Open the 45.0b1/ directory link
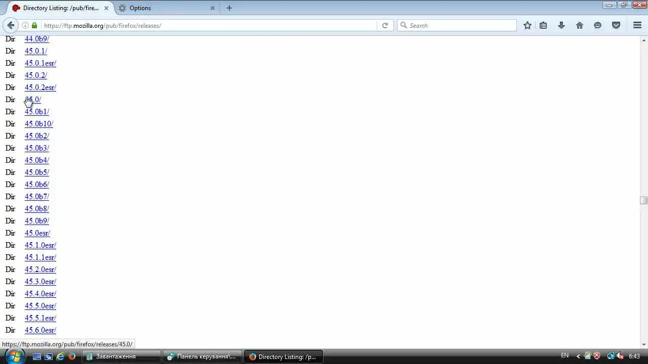 (37, 112)
